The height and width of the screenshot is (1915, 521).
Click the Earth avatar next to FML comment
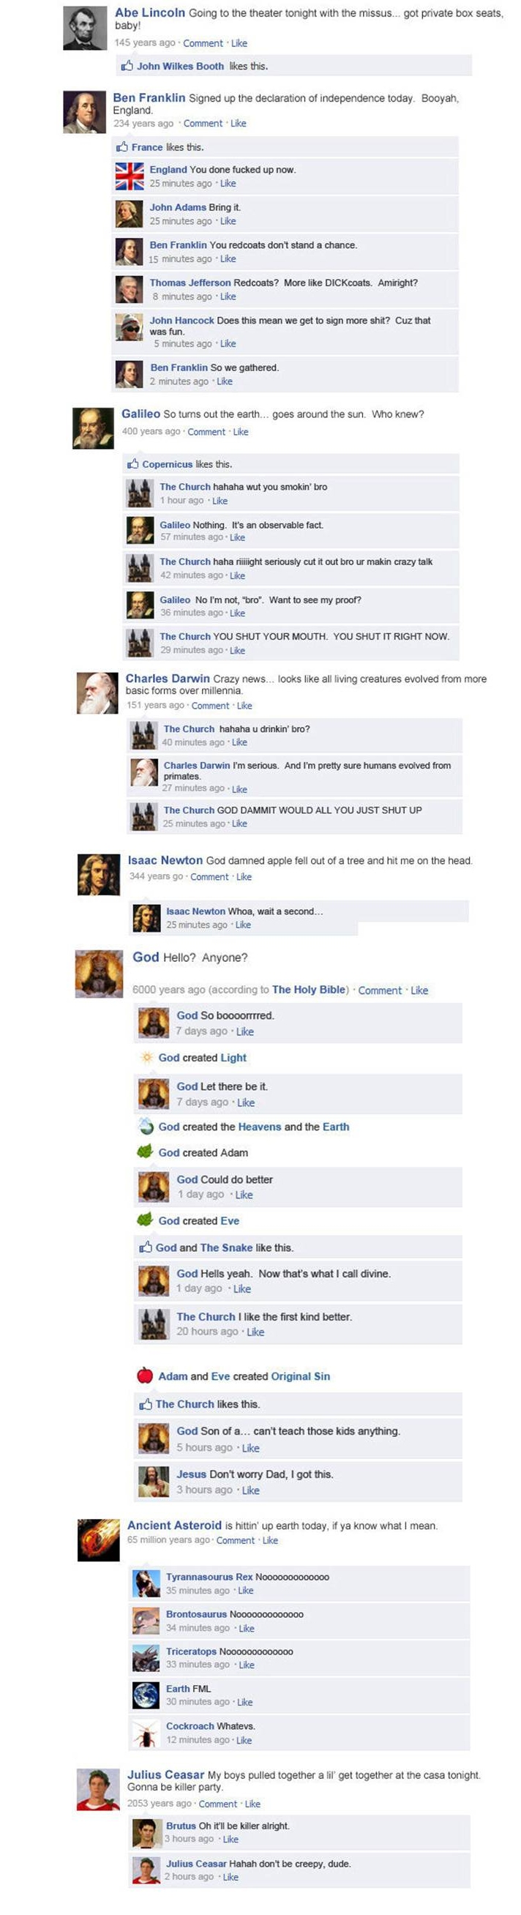pos(146,1695)
